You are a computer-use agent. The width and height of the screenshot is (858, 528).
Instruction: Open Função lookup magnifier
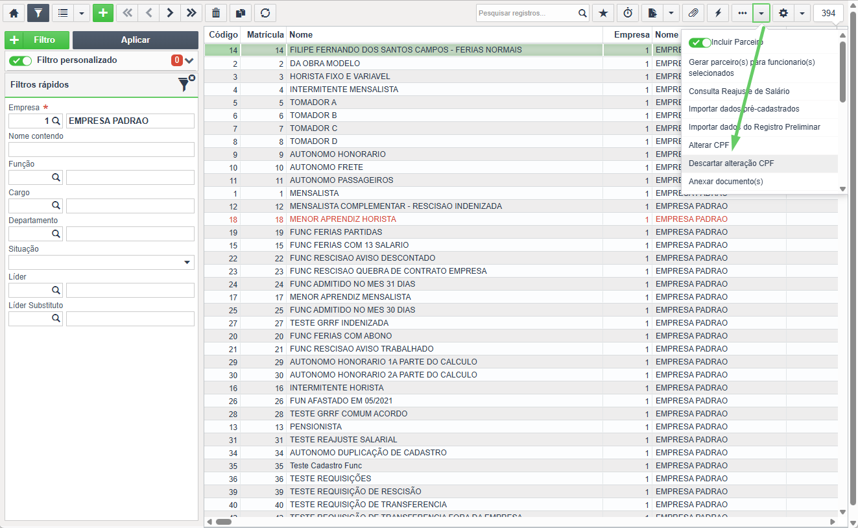click(56, 177)
